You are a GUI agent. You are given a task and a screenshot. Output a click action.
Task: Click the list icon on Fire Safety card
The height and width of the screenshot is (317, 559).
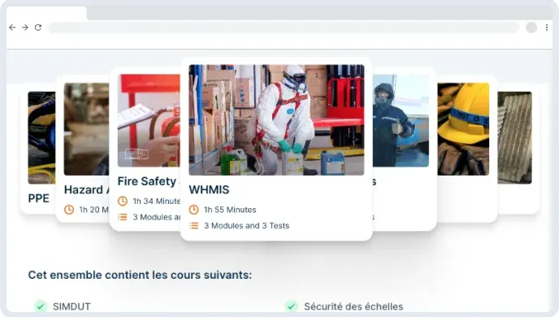(x=122, y=217)
